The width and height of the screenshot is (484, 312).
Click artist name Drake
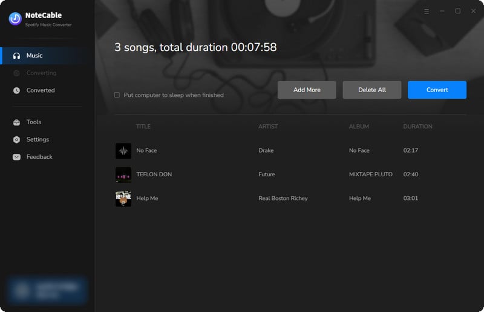(x=266, y=151)
